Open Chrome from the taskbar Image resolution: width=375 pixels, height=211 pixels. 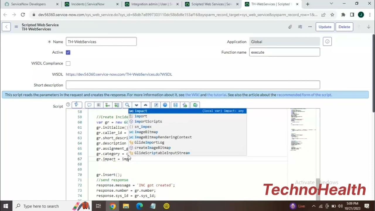(x=113, y=206)
